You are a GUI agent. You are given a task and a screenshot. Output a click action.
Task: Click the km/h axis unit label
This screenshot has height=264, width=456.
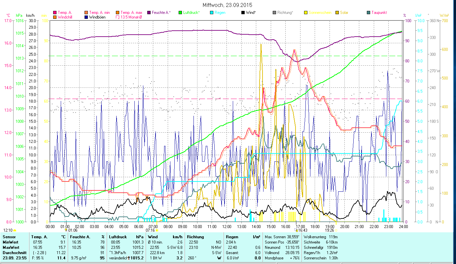(30, 16)
